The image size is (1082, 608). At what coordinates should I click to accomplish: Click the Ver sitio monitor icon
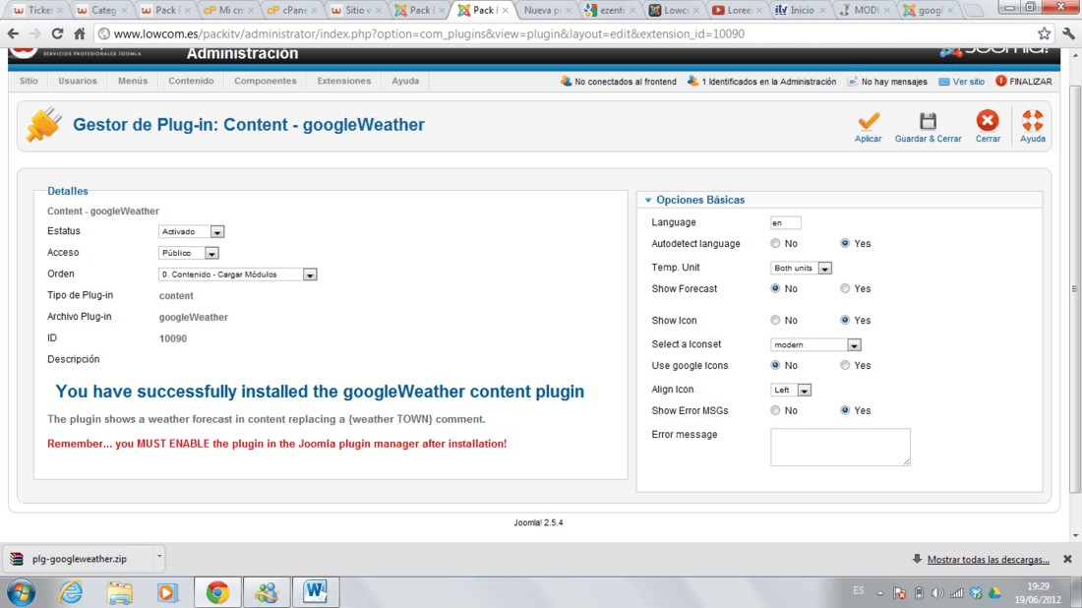(944, 82)
